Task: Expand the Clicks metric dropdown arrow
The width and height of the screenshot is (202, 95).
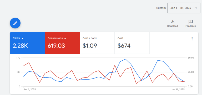Action: 22,38
